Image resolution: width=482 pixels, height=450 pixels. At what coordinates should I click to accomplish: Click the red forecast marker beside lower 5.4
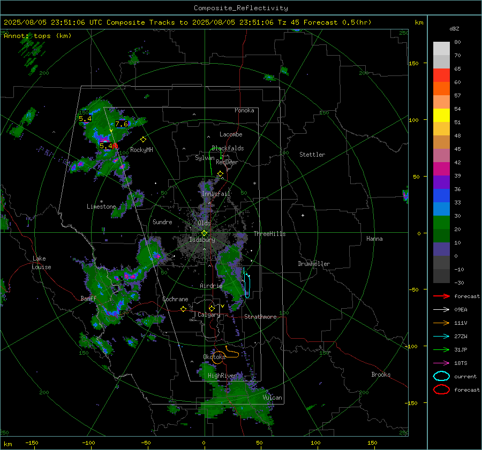pos(115,146)
